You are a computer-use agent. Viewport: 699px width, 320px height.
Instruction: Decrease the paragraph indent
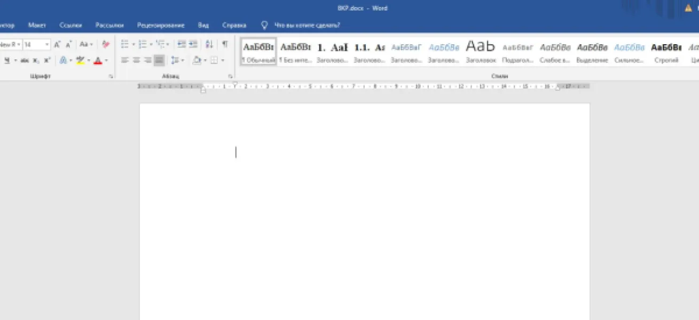(181, 44)
